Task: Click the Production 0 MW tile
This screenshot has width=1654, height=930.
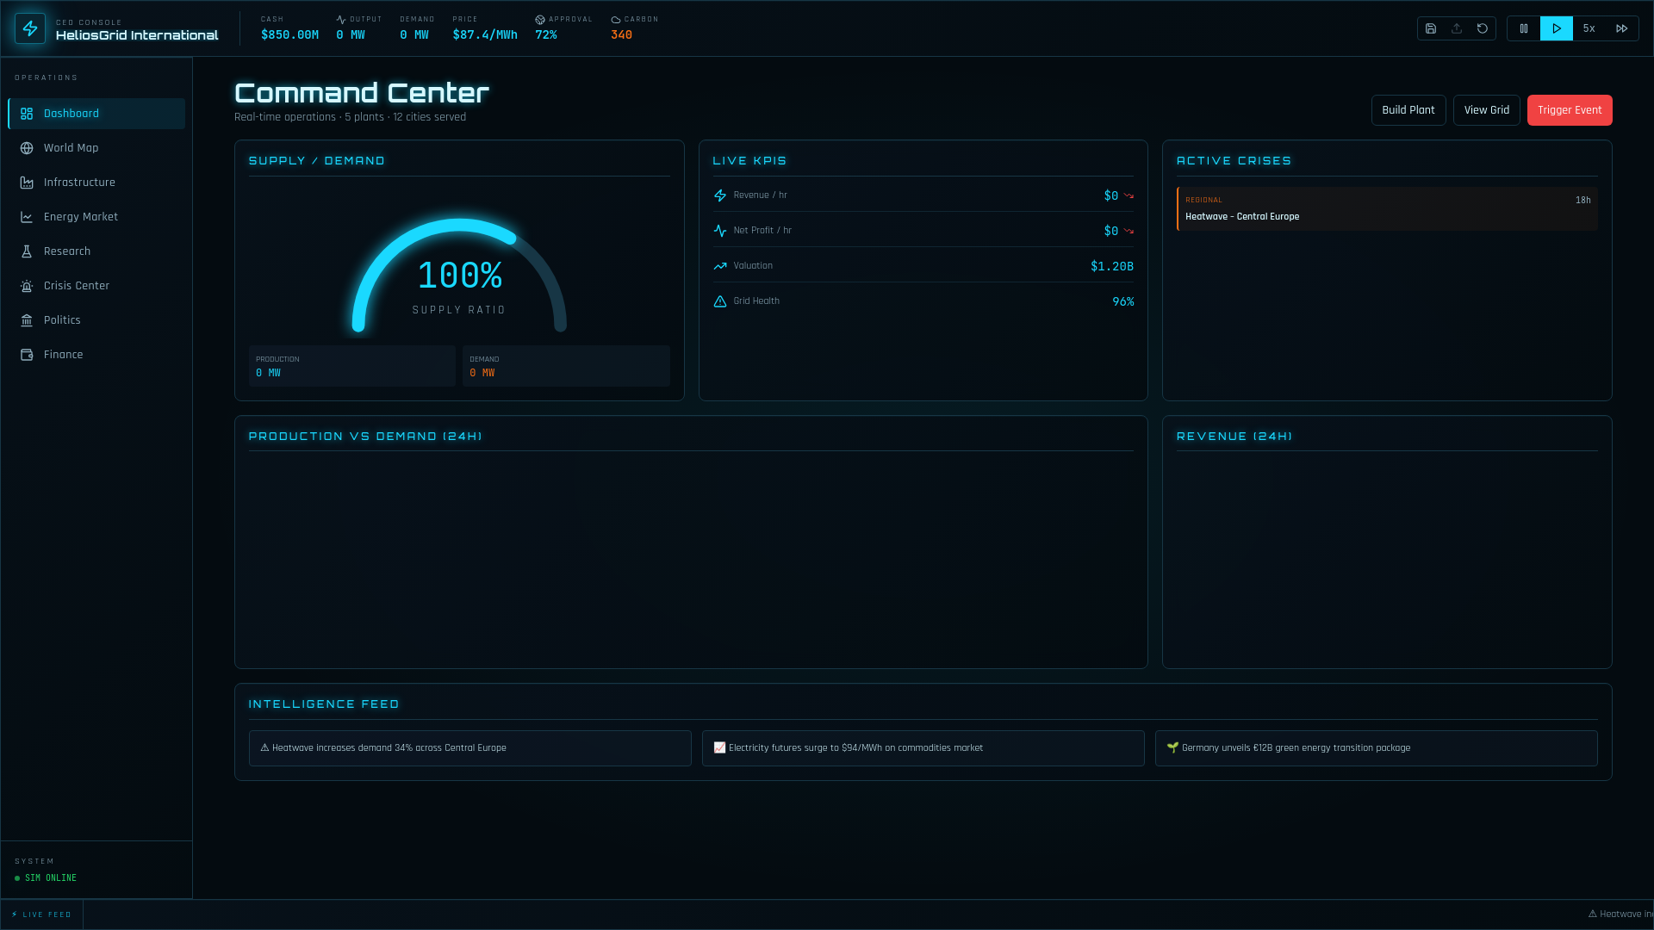Action: click(x=352, y=366)
